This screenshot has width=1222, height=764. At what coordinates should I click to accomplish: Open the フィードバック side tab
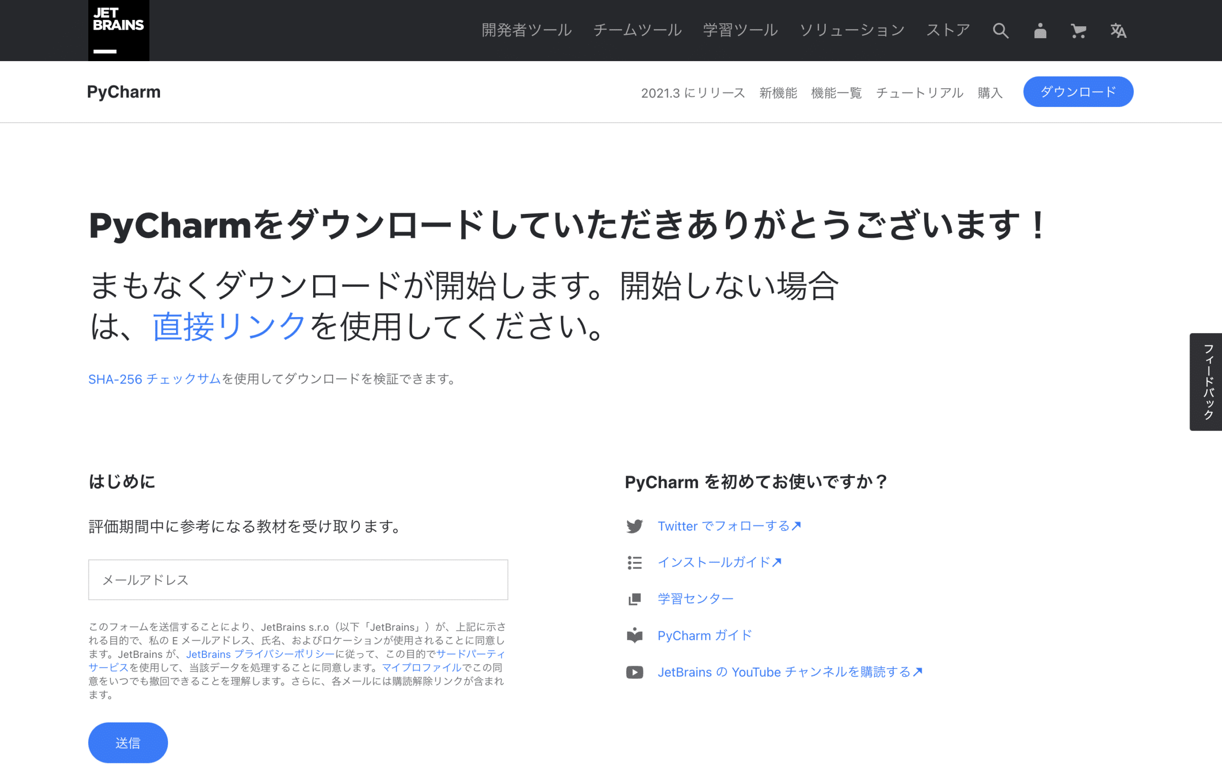click(1206, 382)
